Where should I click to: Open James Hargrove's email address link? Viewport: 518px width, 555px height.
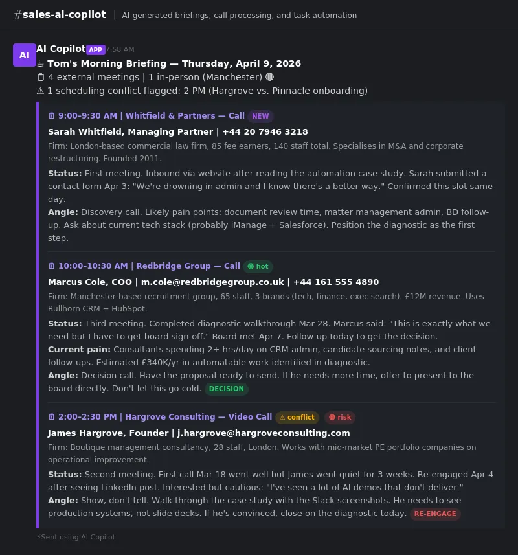point(265,433)
